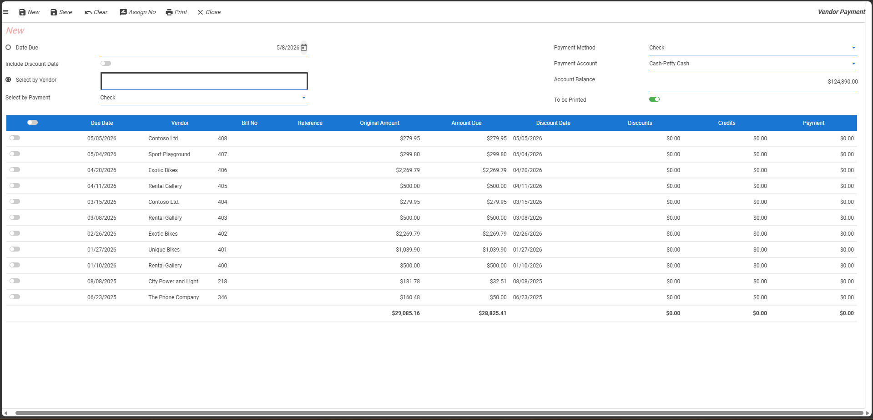Toggle Include Discount Date switch

point(106,64)
